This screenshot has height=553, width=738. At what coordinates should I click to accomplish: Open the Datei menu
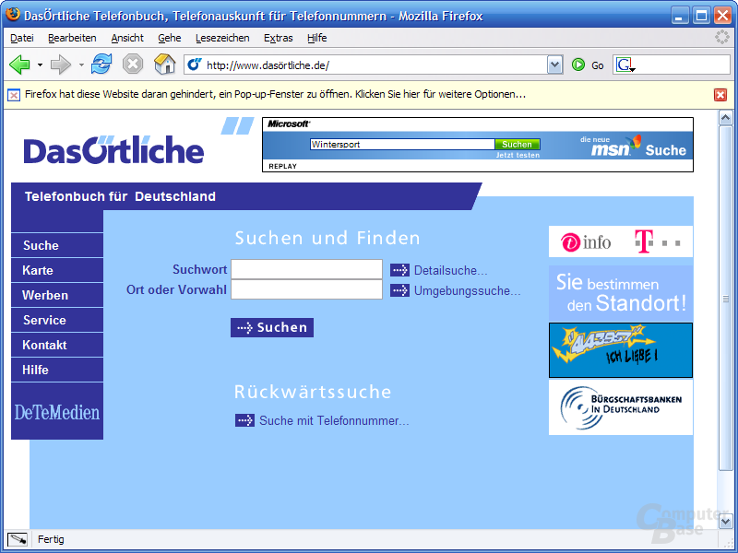(x=22, y=38)
